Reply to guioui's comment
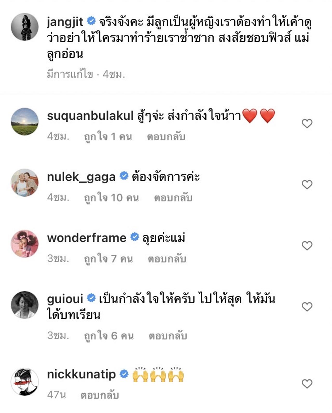 [168, 336]
